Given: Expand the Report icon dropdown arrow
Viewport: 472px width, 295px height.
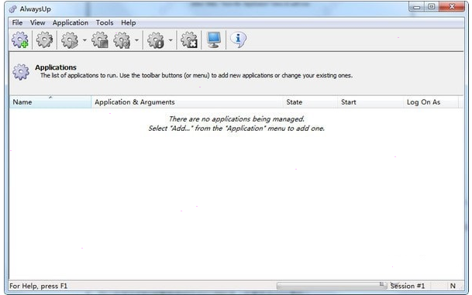Looking at the screenshot, I should pos(171,40).
